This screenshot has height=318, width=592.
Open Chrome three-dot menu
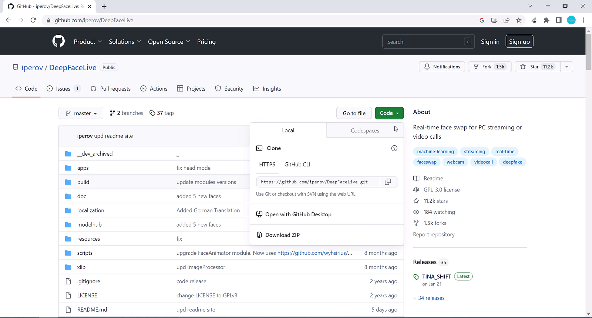(583, 20)
